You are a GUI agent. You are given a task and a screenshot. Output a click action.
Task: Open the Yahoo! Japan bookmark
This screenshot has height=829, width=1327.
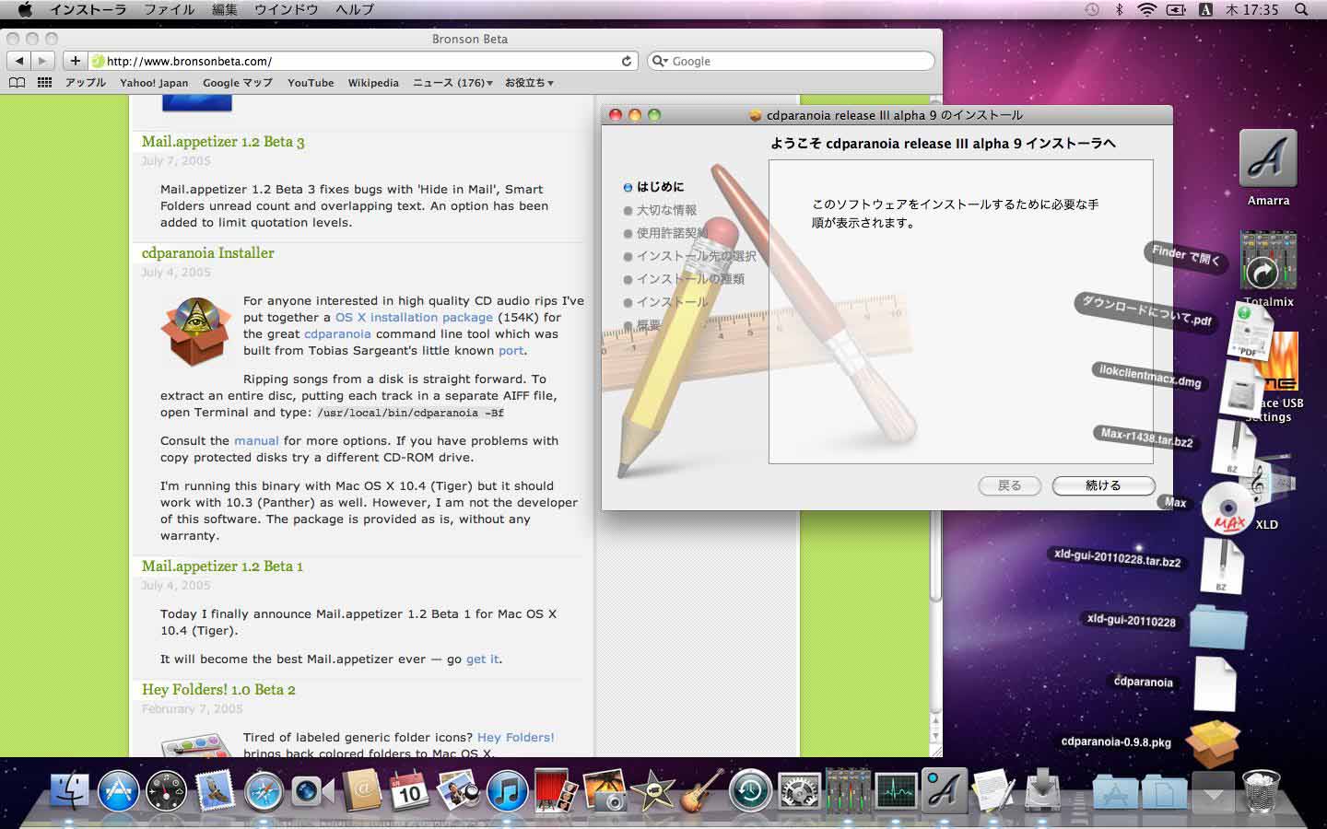tap(154, 82)
